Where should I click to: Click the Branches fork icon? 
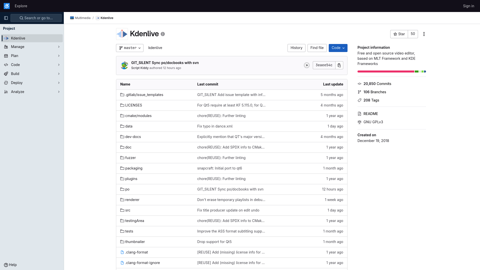pos(359,92)
